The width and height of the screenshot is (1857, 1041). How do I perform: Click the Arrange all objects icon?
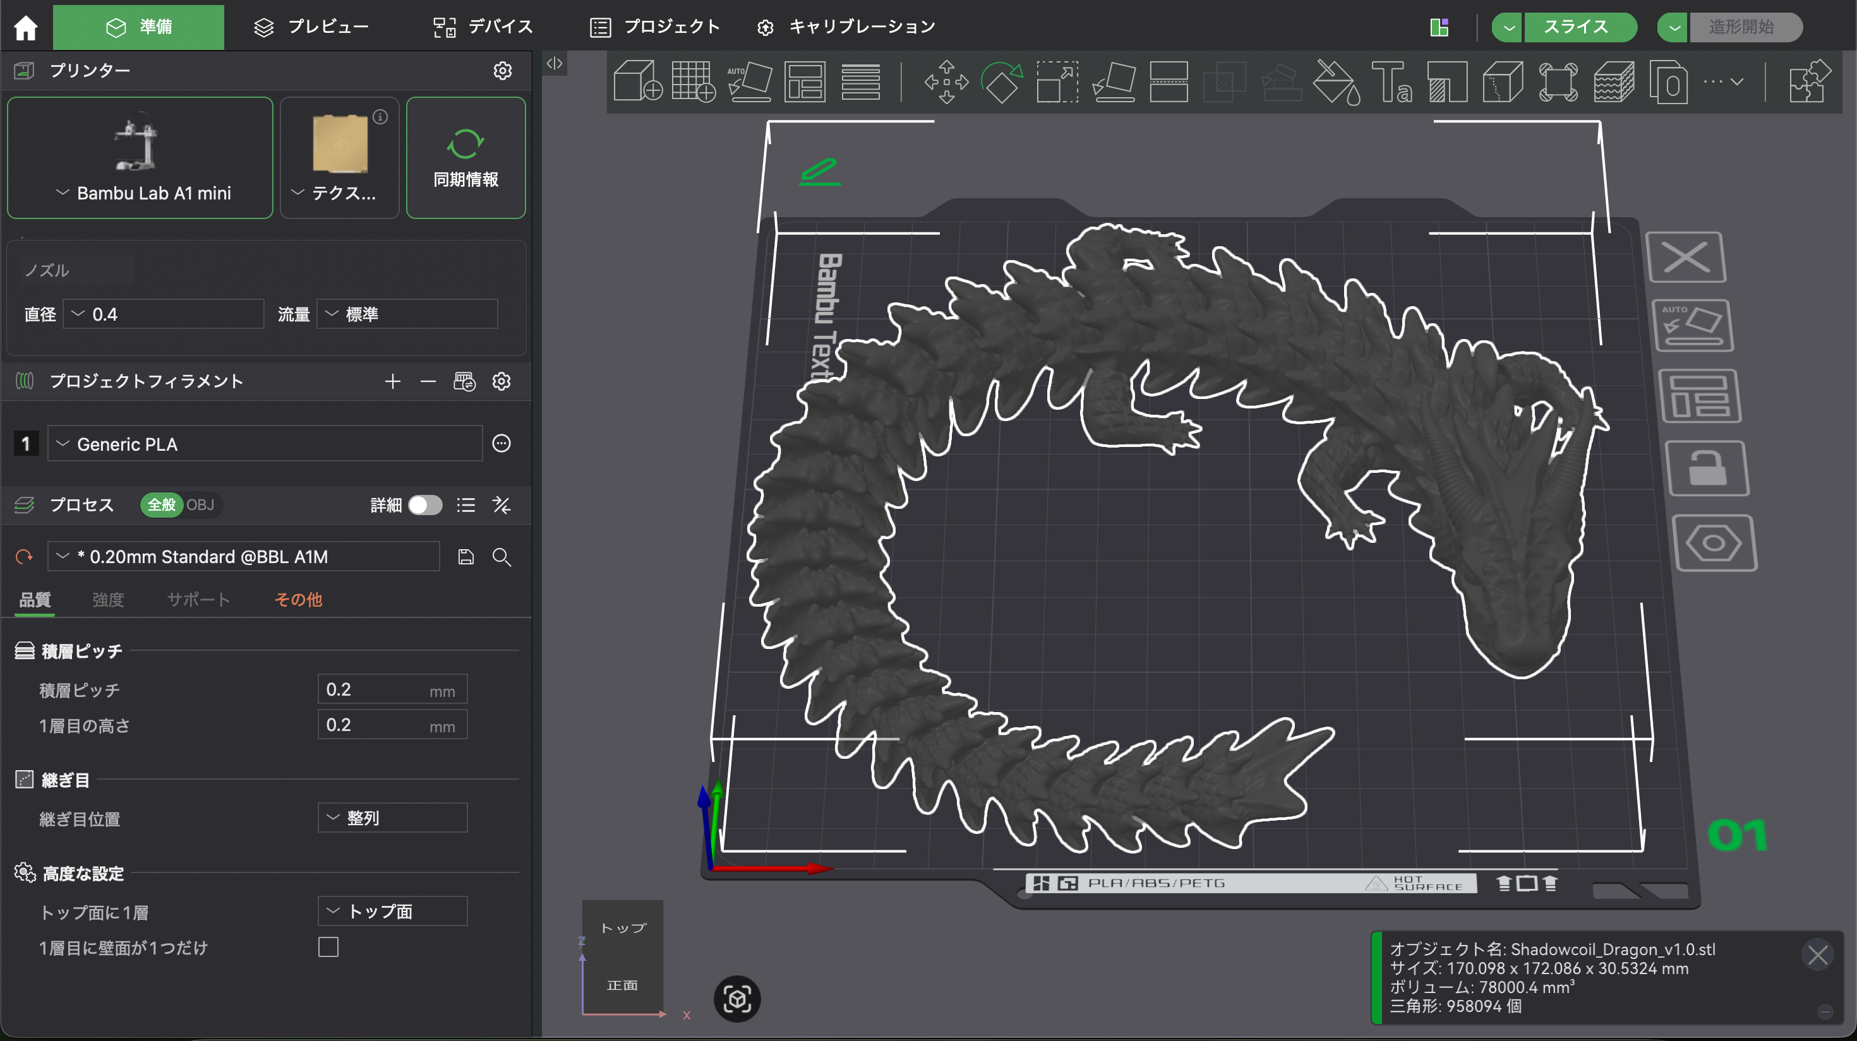click(805, 81)
